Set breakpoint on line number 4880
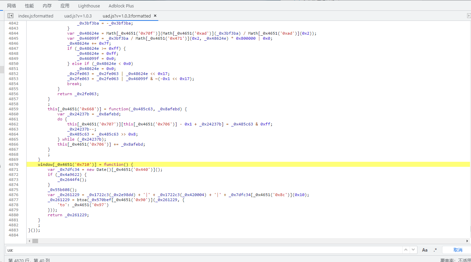471x262 pixels. pyautogui.click(x=13, y=215)
